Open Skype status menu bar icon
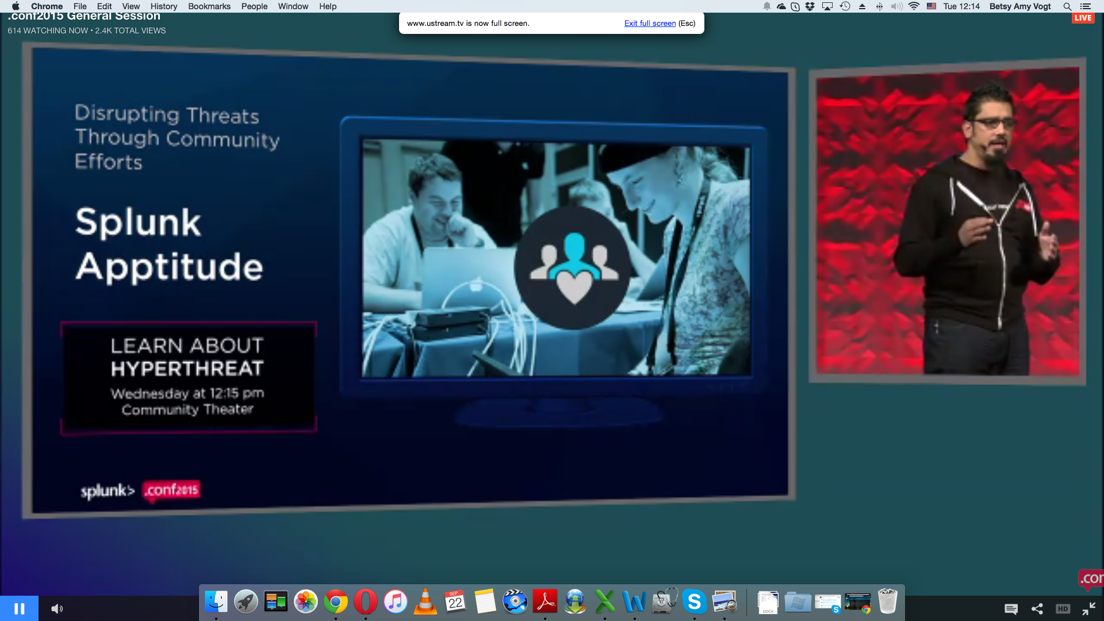The image size is (1104, 621). [795, 6]
